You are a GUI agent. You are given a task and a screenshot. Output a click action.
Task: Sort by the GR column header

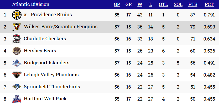pos(128,4)
